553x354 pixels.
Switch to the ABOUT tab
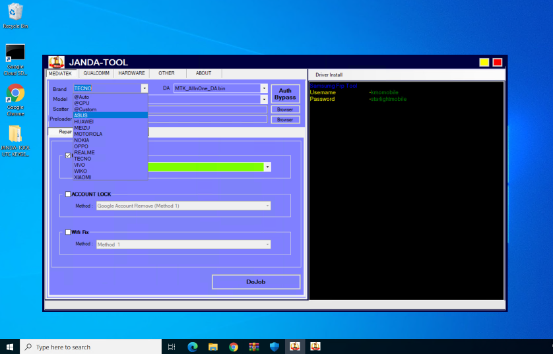coord(203,73)
